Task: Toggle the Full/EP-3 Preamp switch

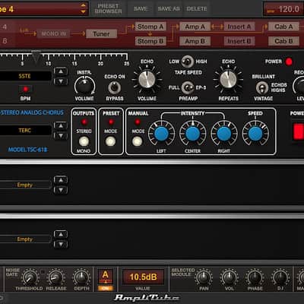Action: [188, 87]
